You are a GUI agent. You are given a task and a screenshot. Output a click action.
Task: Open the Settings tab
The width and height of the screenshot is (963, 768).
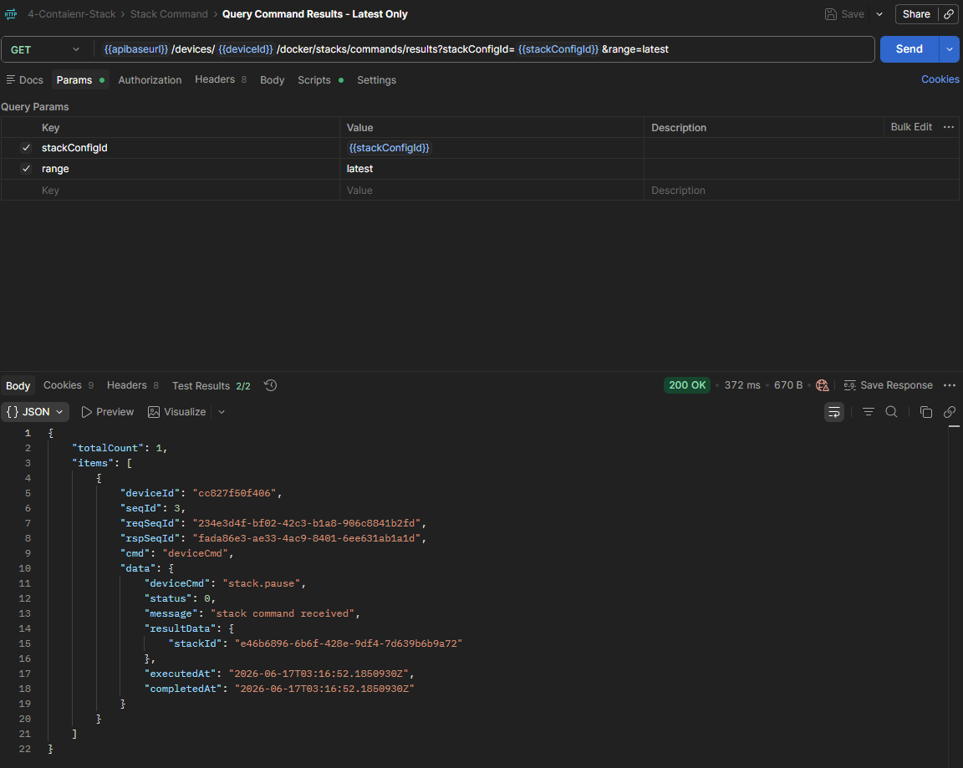pyautogui.click(x=376, y=79)
